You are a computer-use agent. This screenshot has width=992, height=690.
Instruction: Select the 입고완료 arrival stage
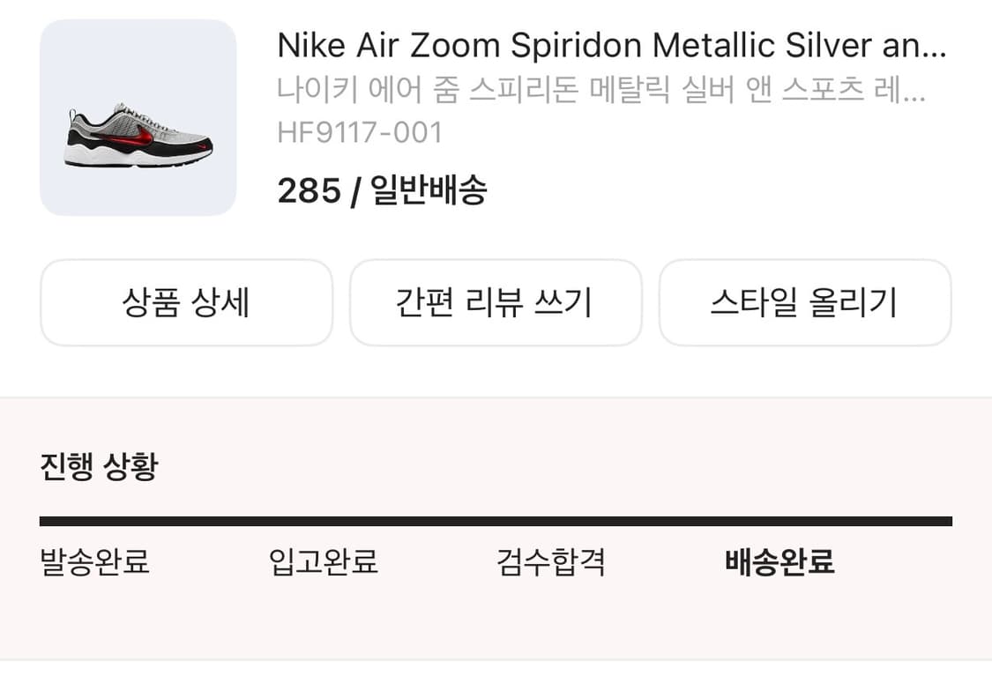pyautogui.click(x=323, y=561)
